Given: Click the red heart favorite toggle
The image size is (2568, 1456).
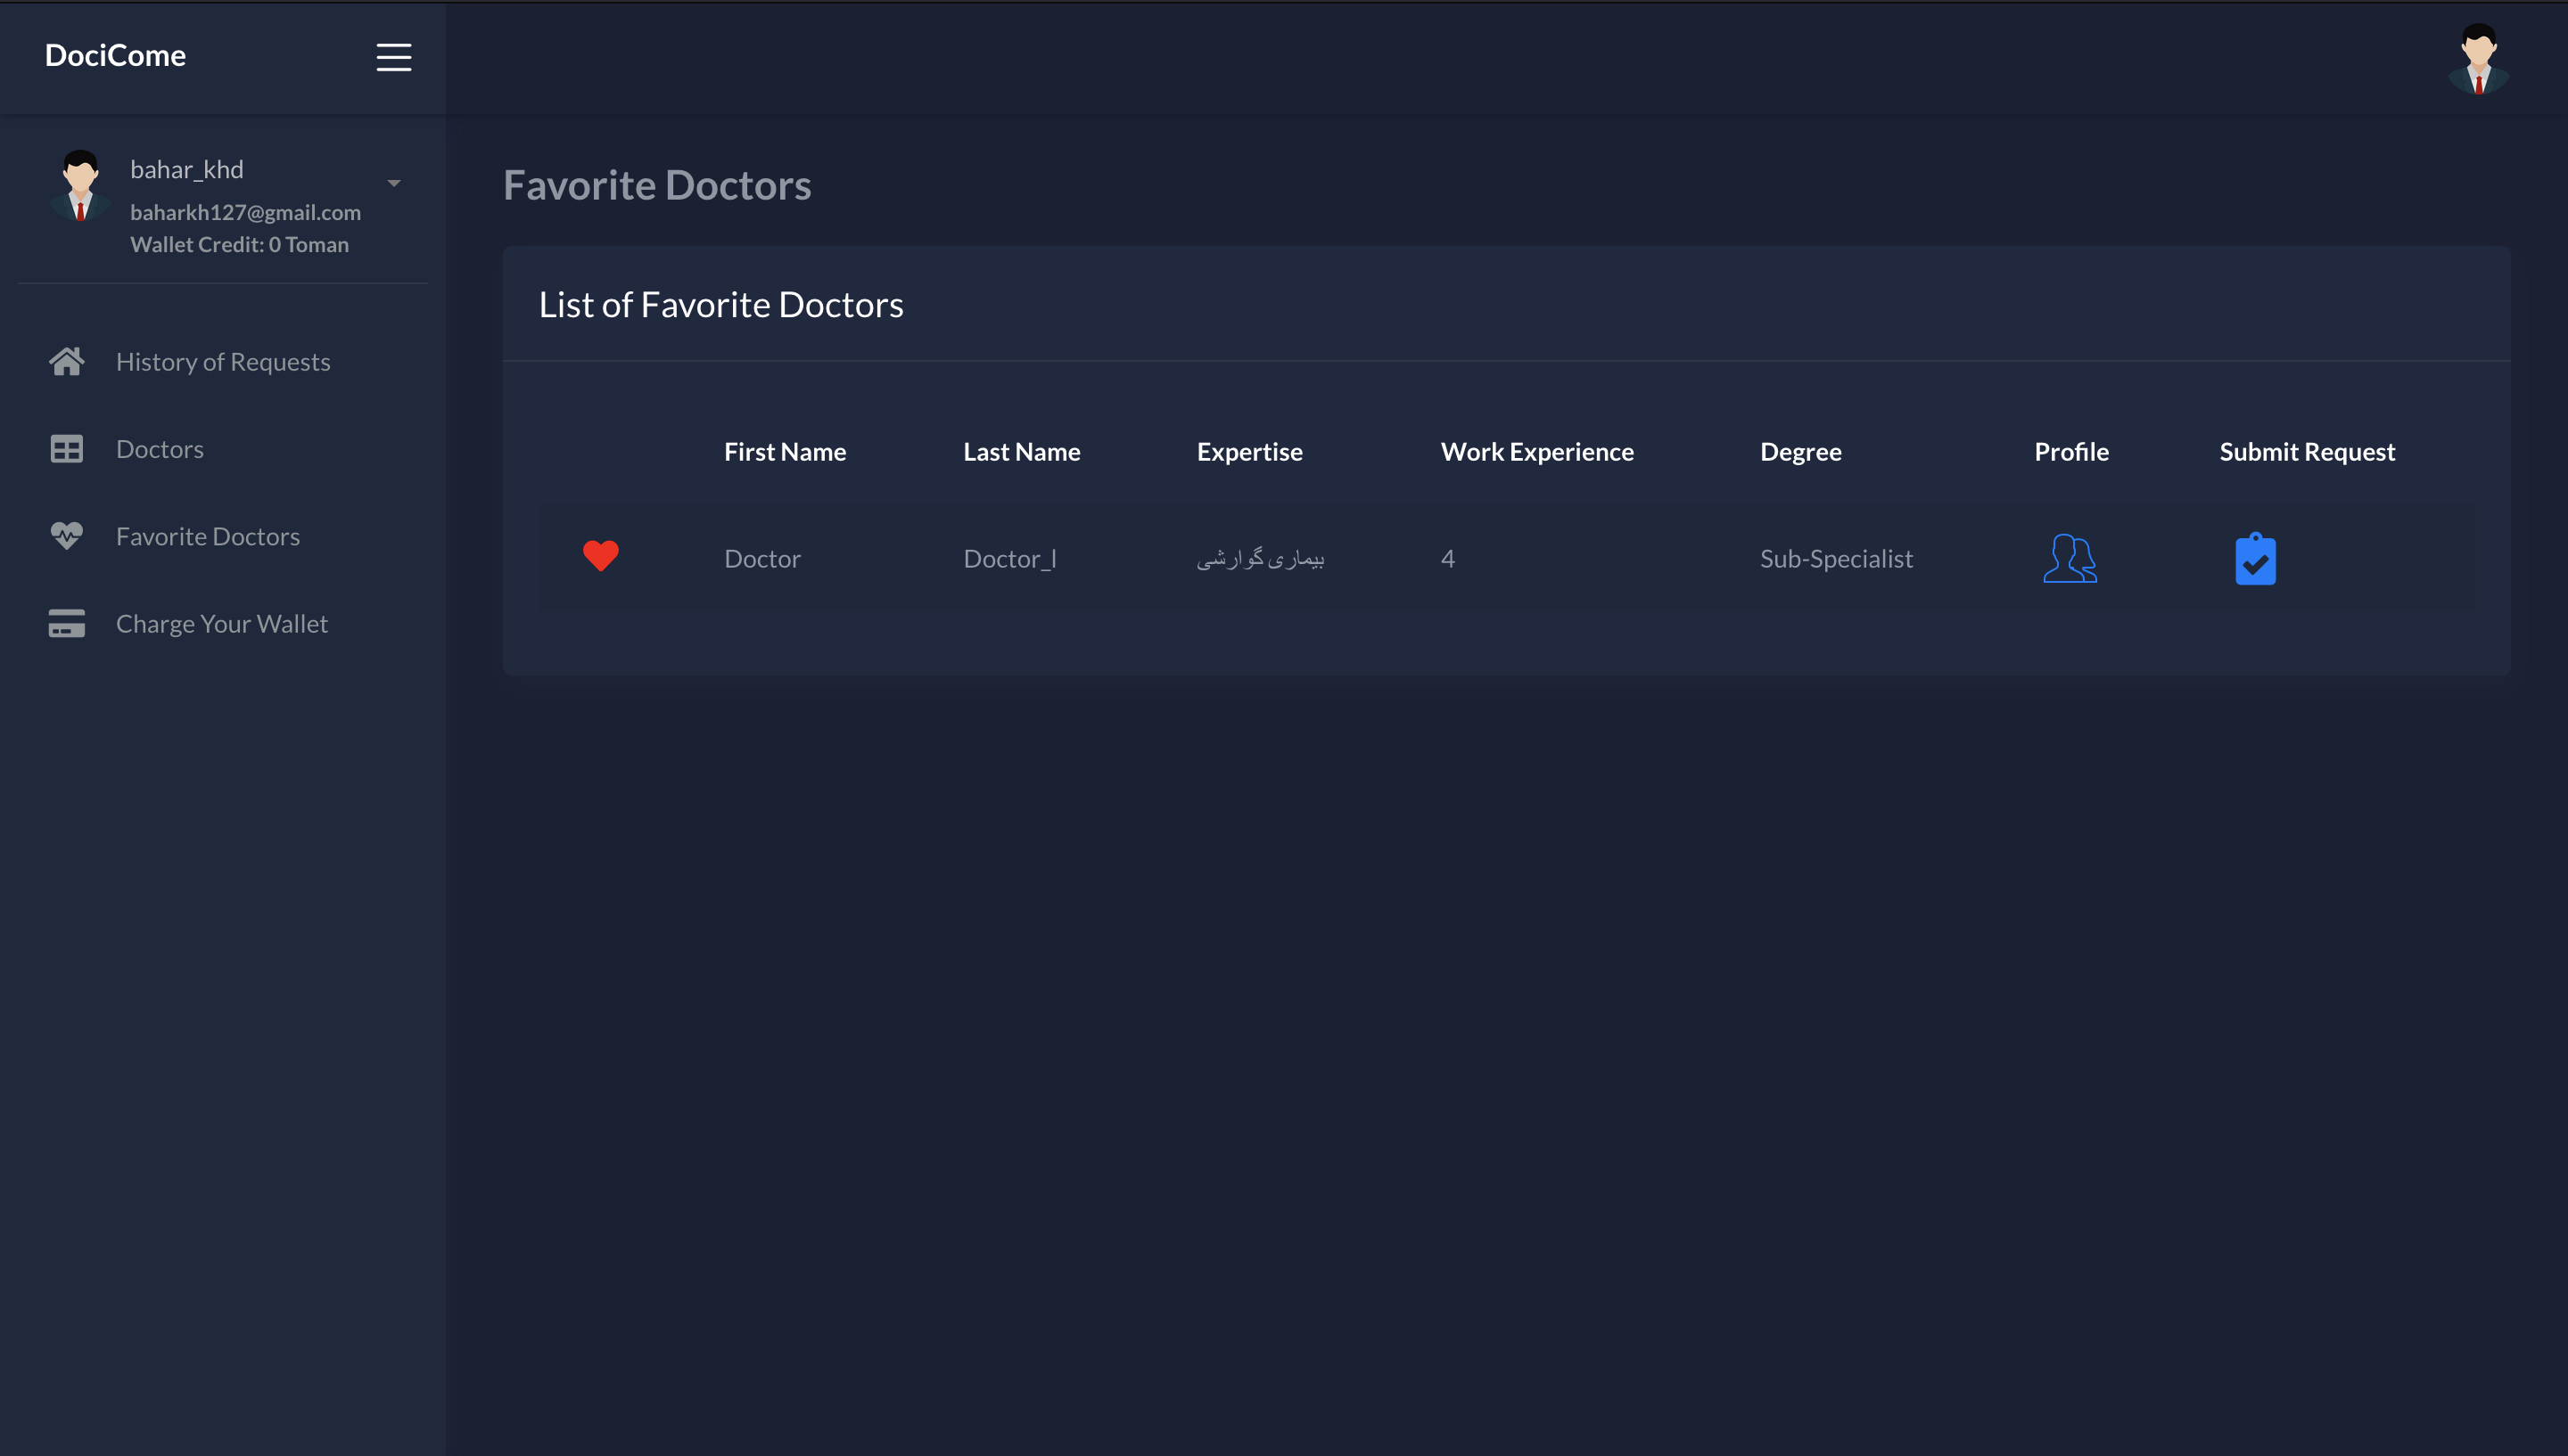Looking at the screenshot, I should pos(600,556).
